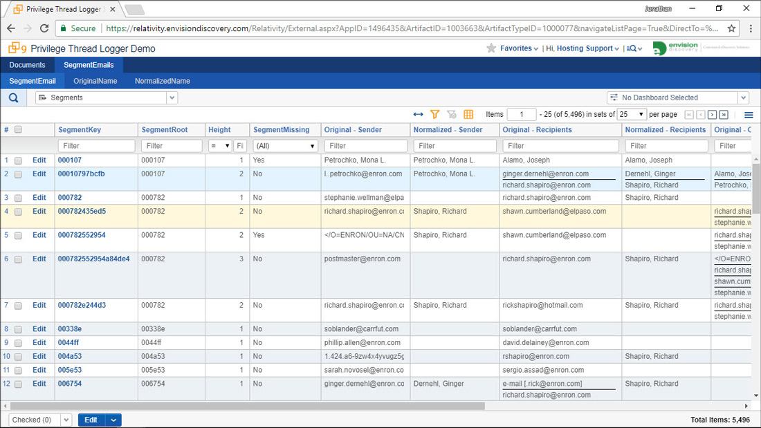761x428 pixels.
Task: Open the orange grid style icon
Action: 468,114
